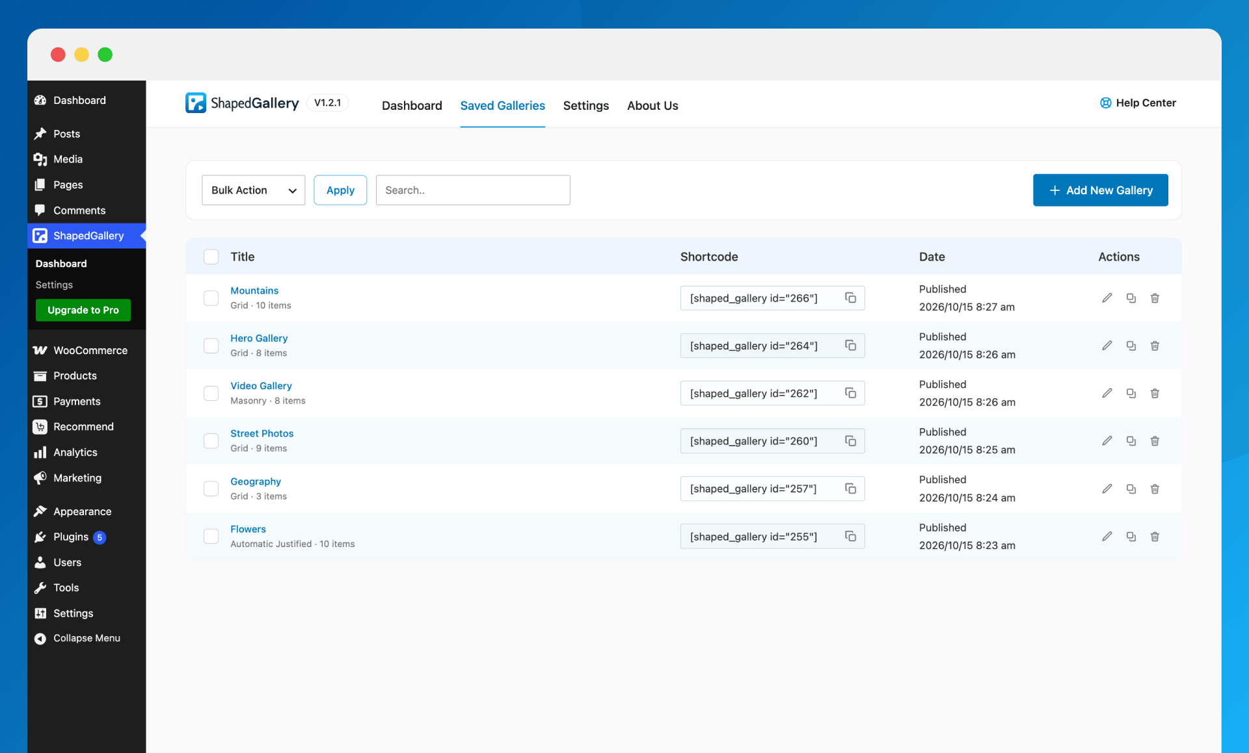Click the ShapedGallery logo icon
1249x753 pixels.
(x=196, y=103)
